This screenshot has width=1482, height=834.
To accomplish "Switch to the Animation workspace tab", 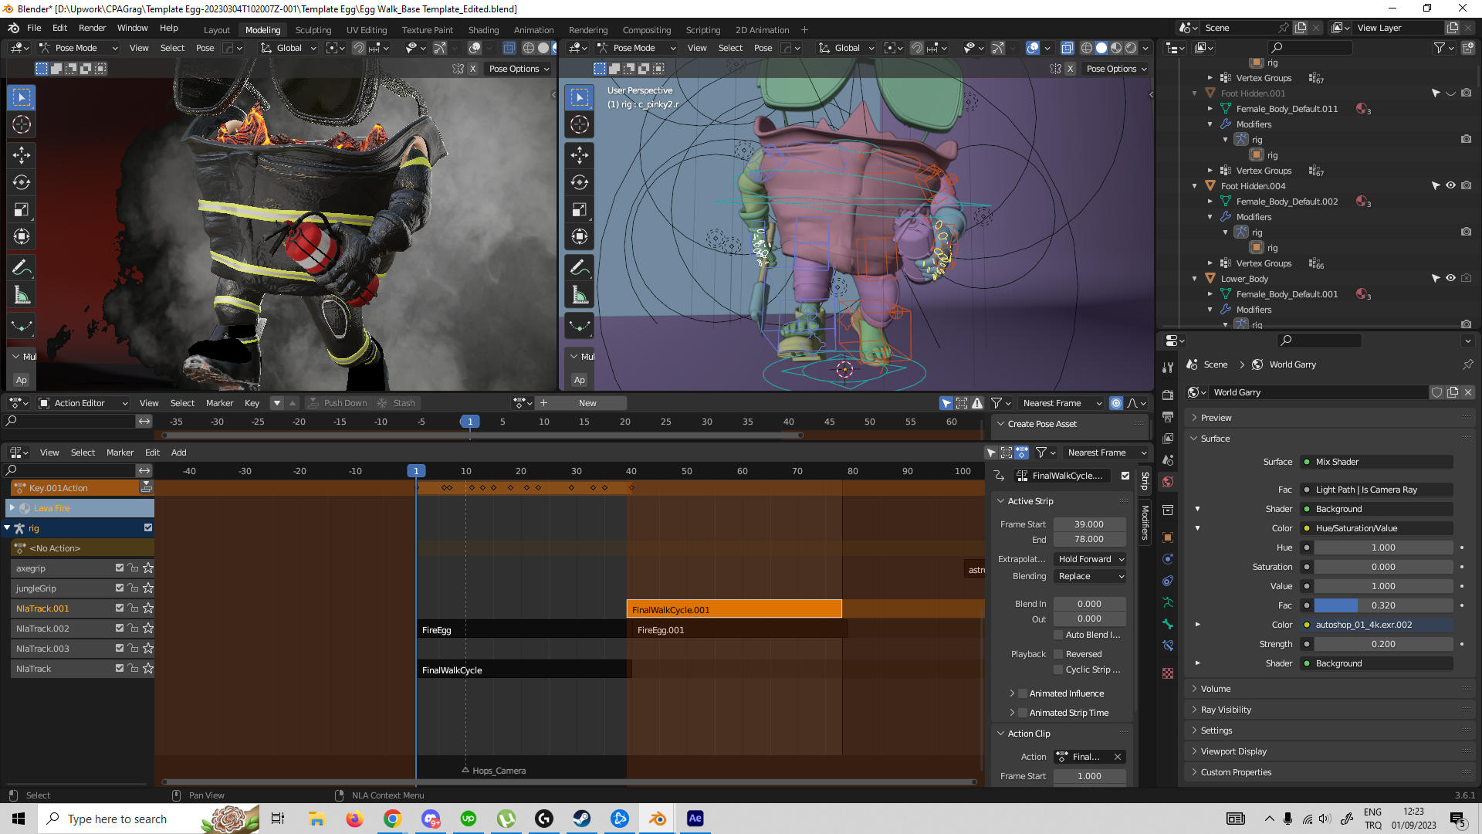I will pyautogui.click(x=533, y=29).
